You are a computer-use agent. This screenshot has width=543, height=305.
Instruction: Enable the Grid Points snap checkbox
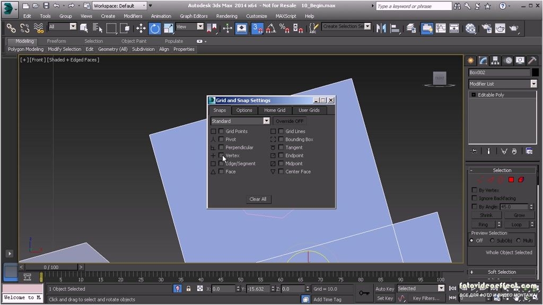pos(221,131)
